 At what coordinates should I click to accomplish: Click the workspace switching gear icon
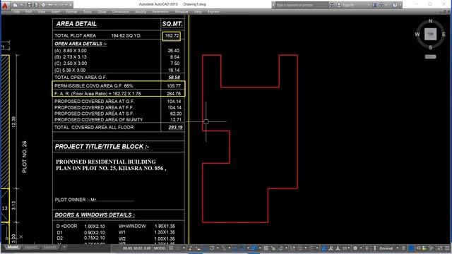pos(355,248)
